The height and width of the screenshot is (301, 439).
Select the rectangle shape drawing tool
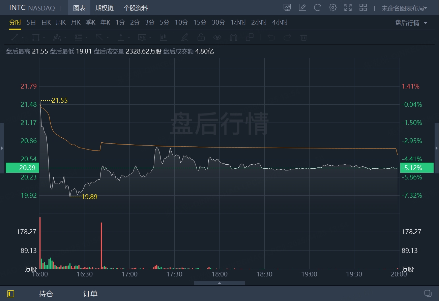point(36,37)
